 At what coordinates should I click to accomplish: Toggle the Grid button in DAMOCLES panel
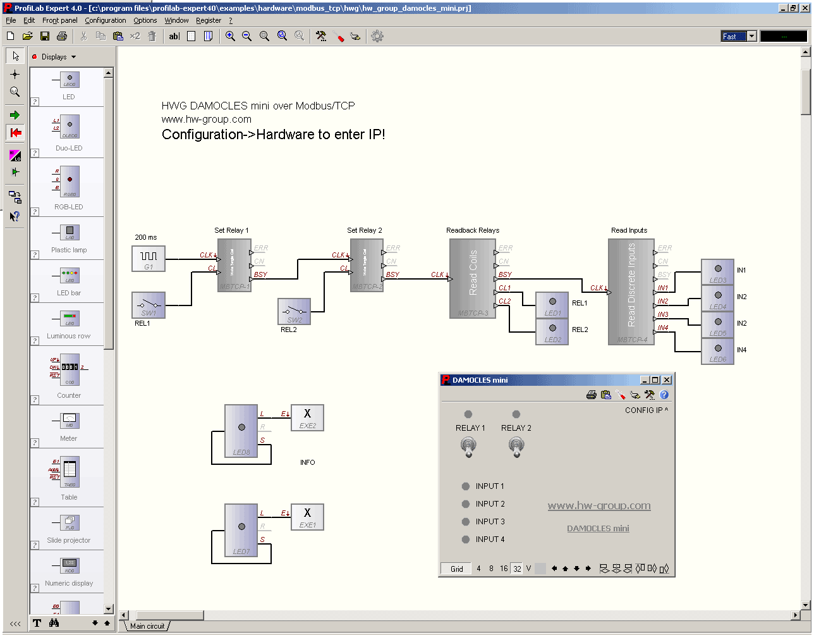point(457,569)
